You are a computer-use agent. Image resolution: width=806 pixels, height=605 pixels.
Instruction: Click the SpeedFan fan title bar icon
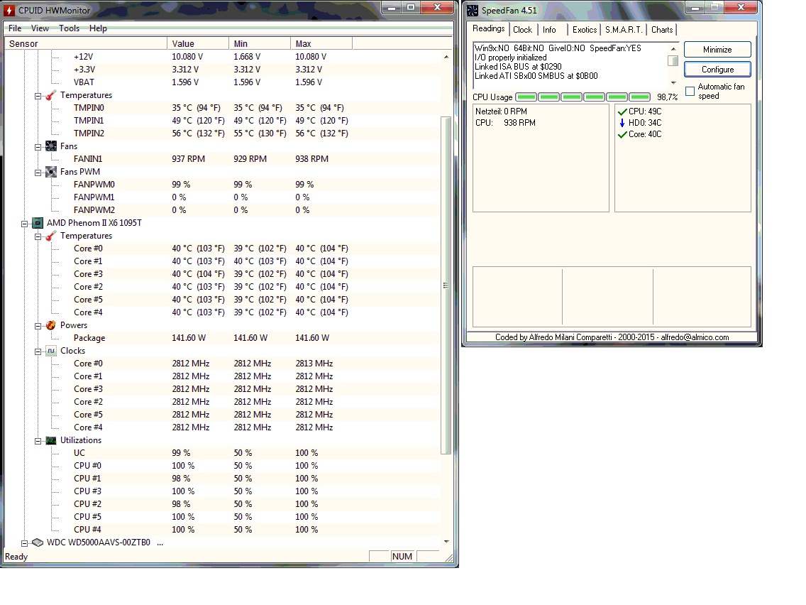[x=473, y=10]
